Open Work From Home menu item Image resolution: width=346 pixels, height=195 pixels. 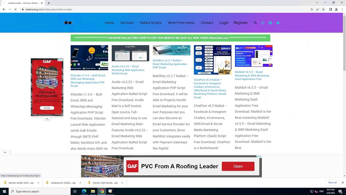181,23
